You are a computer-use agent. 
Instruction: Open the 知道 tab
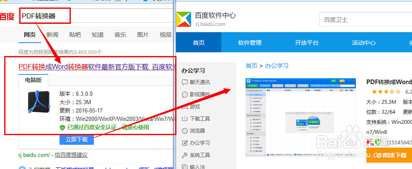point(98,35)
